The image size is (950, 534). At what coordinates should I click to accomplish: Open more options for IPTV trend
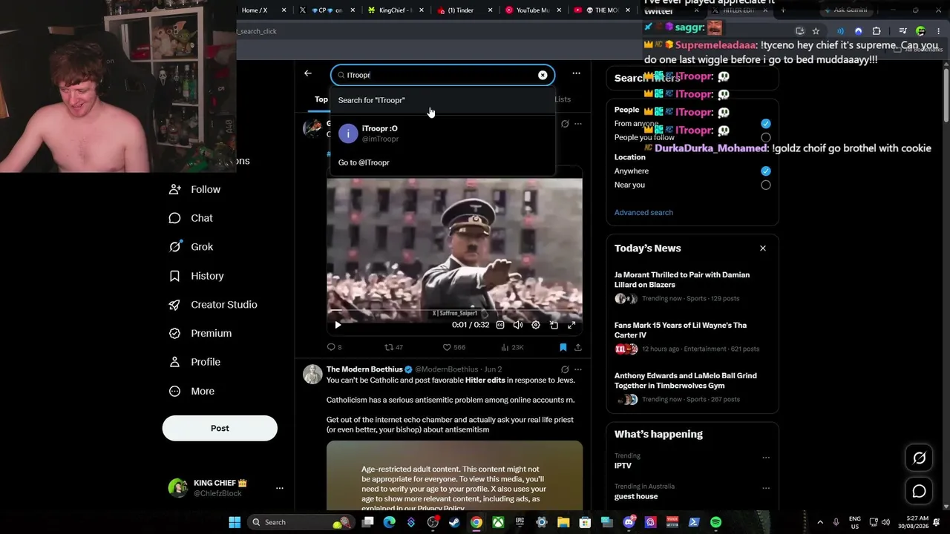[x=766, y=458]
